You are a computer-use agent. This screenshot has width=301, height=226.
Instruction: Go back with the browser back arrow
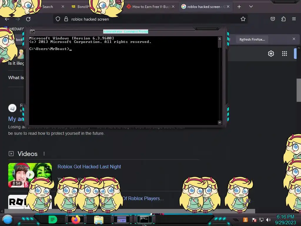(7, 19)
